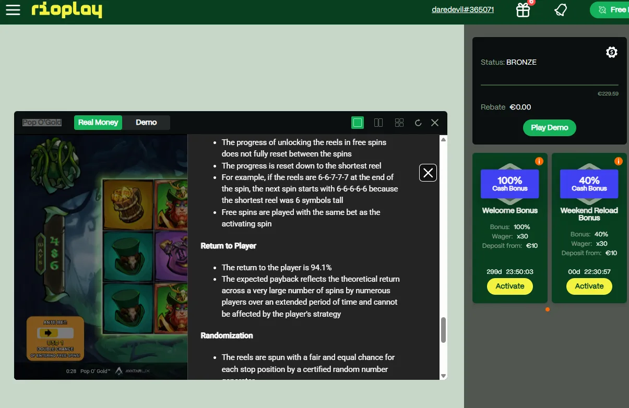This screenshot has width=629, height=408.
Task: Open the notifications bell icon
Action: pyautogui.click(x=561, y=10)
